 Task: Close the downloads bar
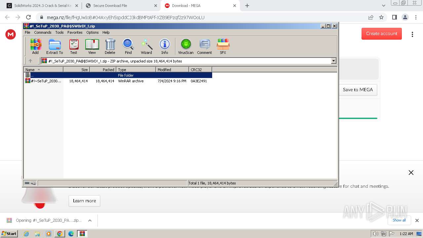417,220
